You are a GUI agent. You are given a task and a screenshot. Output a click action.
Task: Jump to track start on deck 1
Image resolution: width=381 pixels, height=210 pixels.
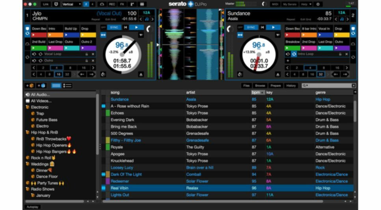pos(125,28)
